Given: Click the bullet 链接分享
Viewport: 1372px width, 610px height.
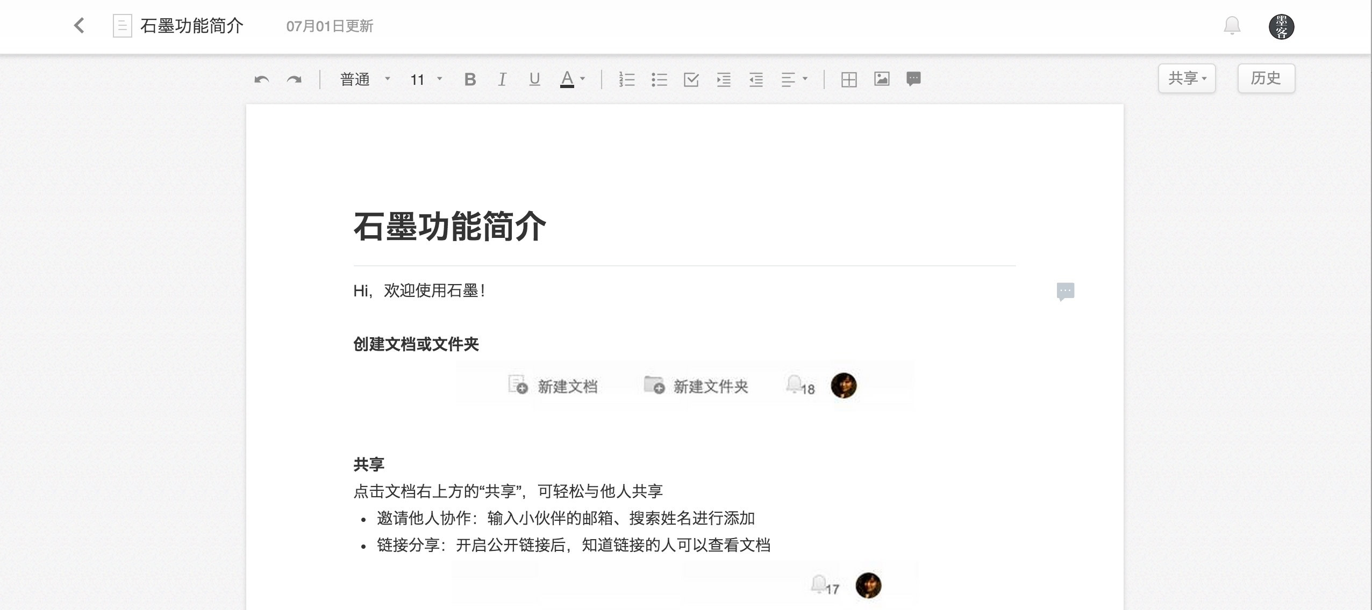Looking at the screenshot, I should coord(574,545).
